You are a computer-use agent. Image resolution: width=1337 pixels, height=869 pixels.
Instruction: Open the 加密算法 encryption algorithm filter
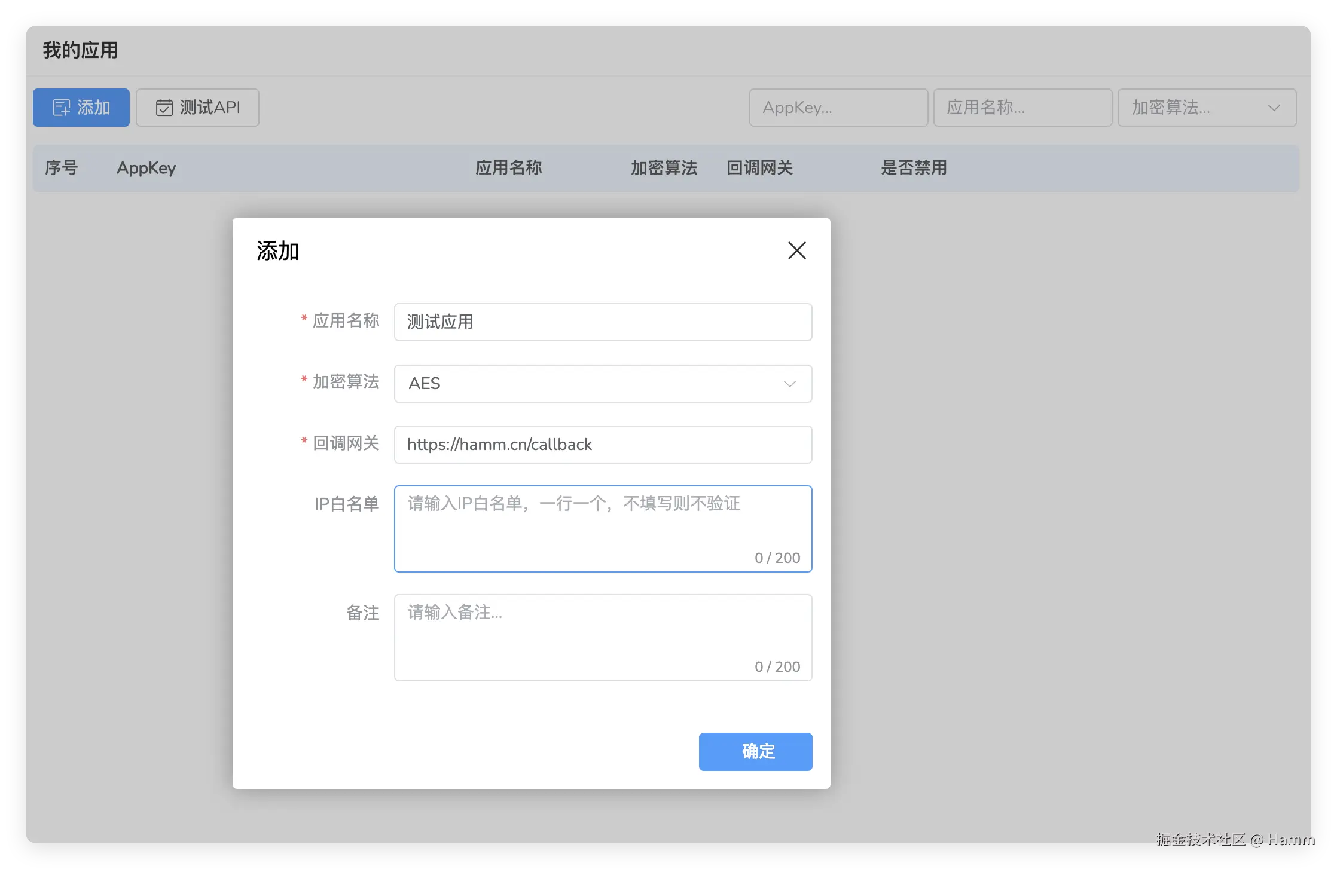pyautogui.click(x=1207, y=108)
